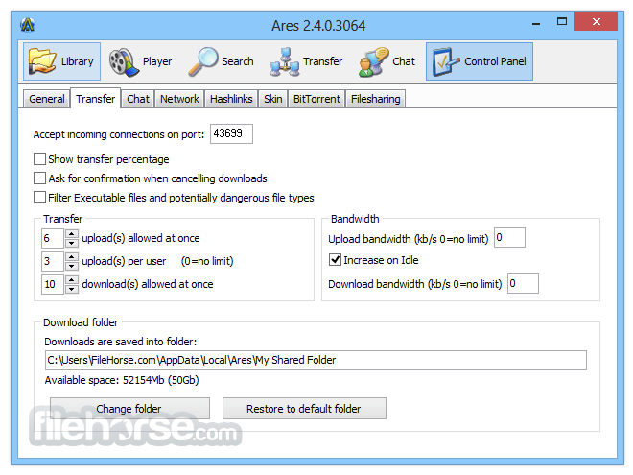Close the Ares window
633x475 pixels.
597,21
